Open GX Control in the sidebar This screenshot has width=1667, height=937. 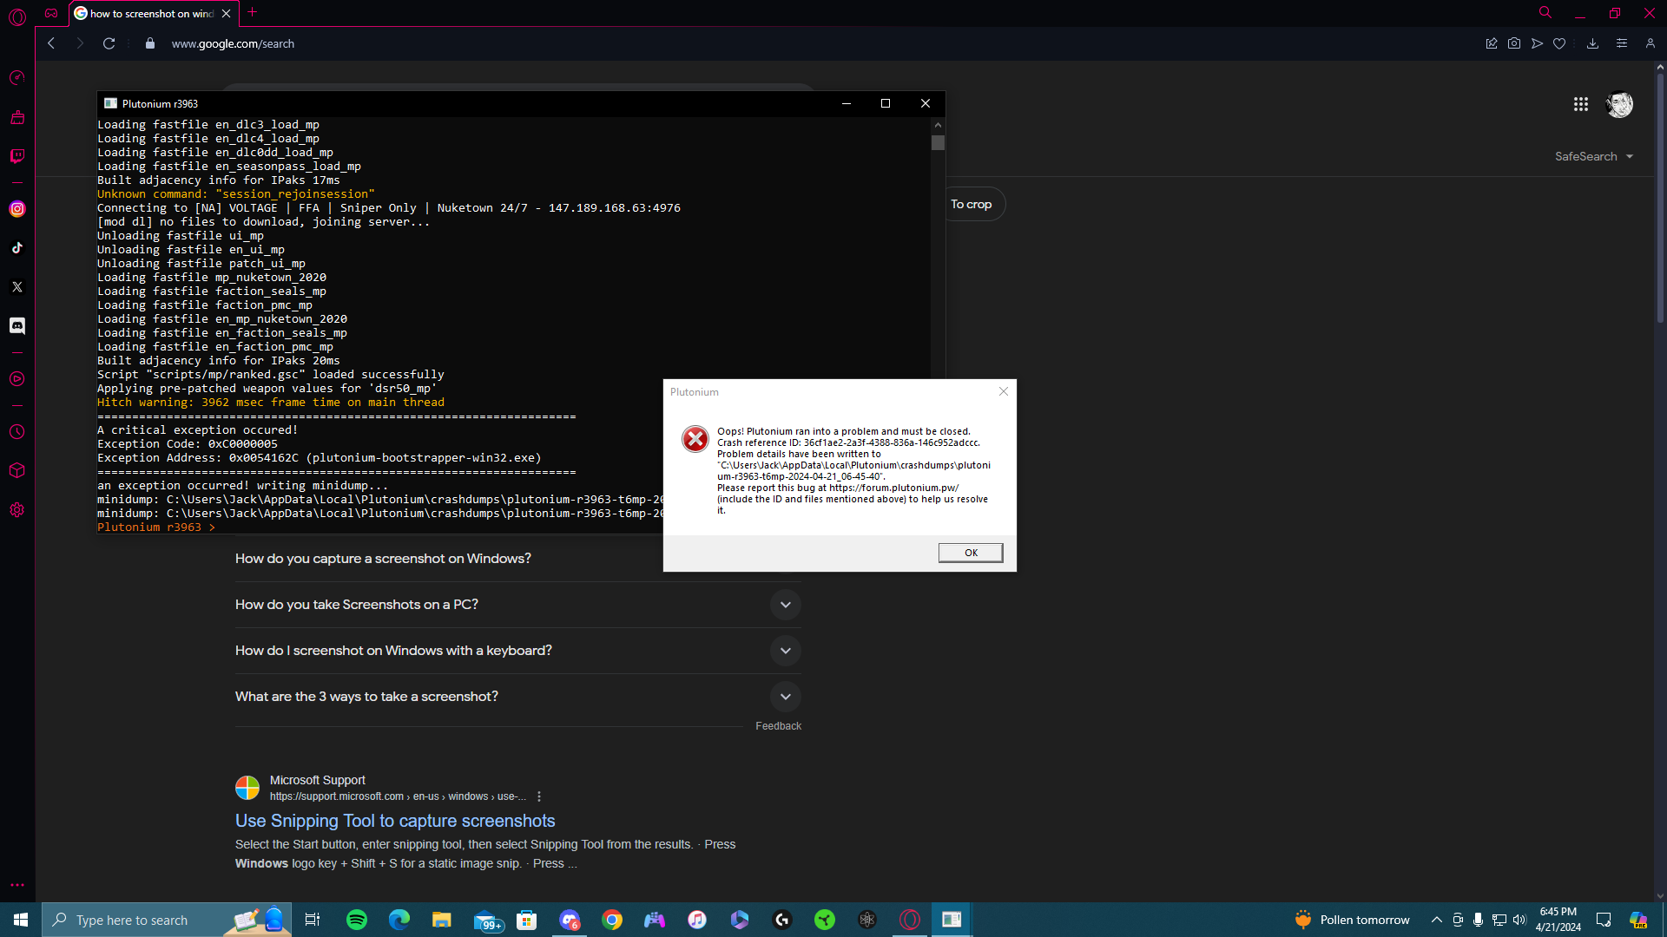[16, 78]
